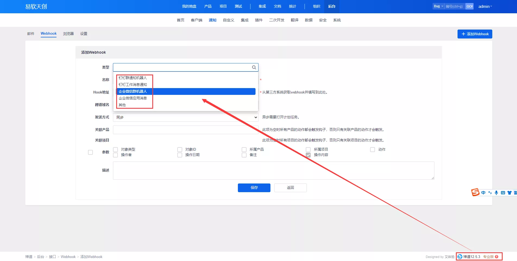
Task: Open 统计 in top navigation
Action: tap(293, 7)
